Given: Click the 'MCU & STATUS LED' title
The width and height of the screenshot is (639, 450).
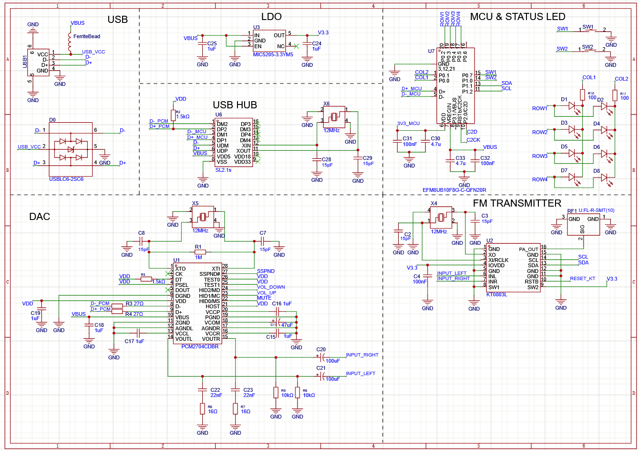Looking at the screenshot, I should pyautogui.click(x=517, y=17).
